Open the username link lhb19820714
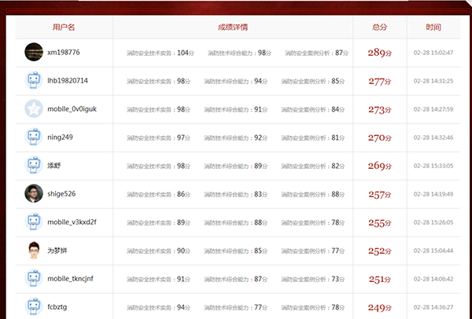This screenshot has width=472, height=319. [x=68, y=81]
